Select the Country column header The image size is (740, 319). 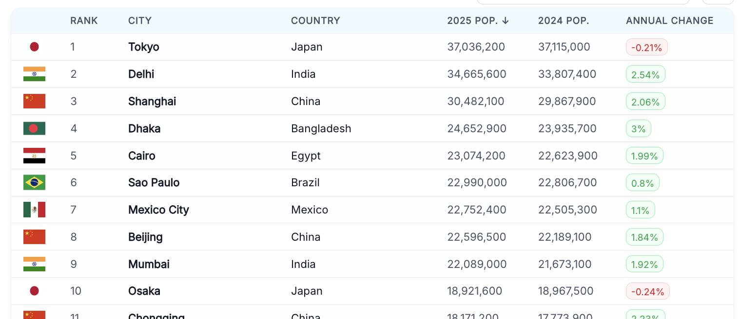tap(315, 20)
